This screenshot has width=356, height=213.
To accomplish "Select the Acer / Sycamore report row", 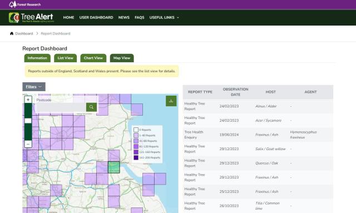I will click(258, 120).
